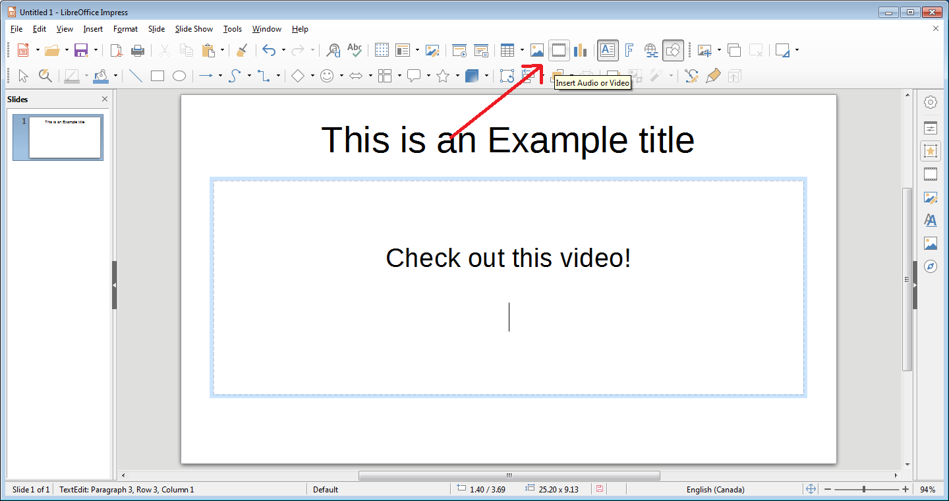Screen dimensions: 949x501
Task: Select the Rectangle drawing tool
Action: [157, 76]
